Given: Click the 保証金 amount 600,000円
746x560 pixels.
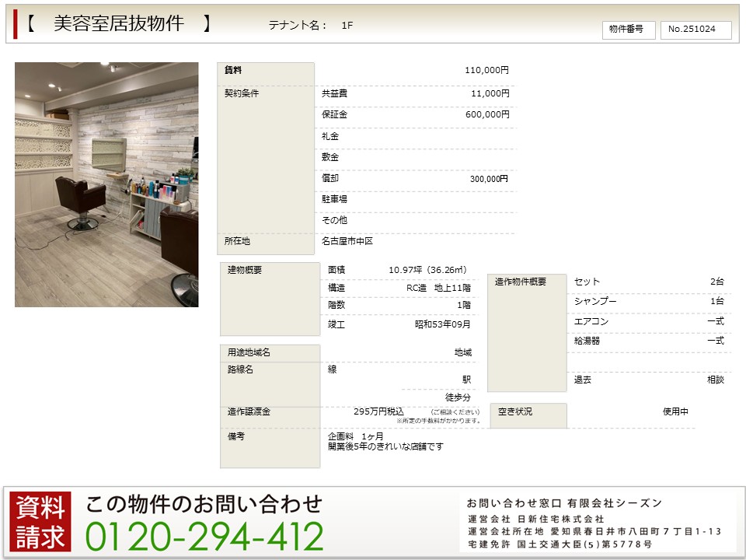Looking at the screenshot, I should tap(486, 114).
